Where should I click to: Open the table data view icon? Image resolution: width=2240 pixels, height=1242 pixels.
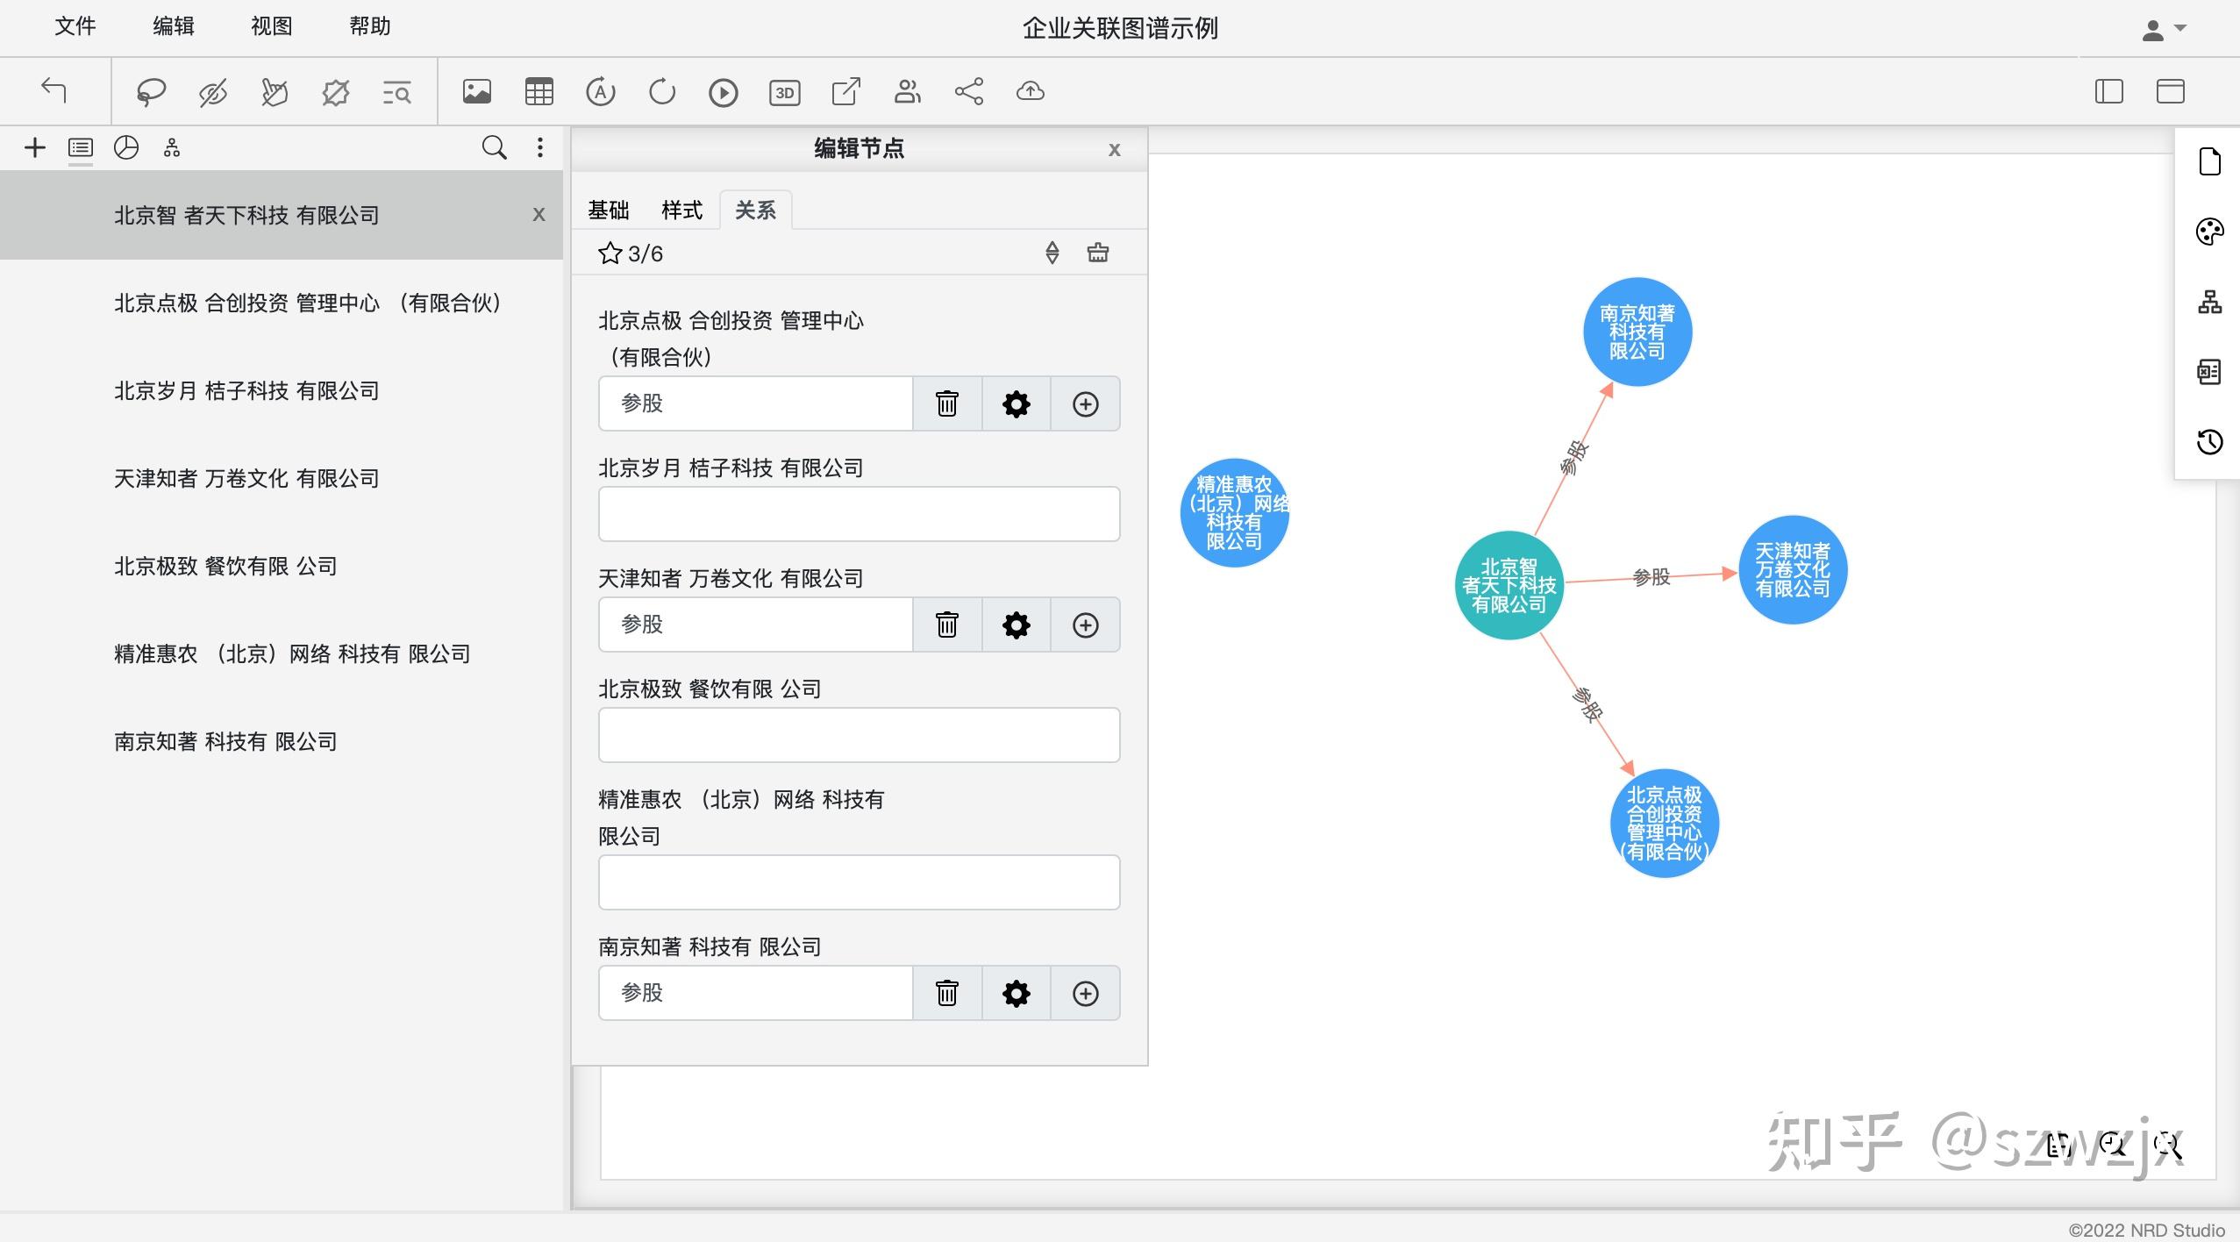tap(539, 92)
